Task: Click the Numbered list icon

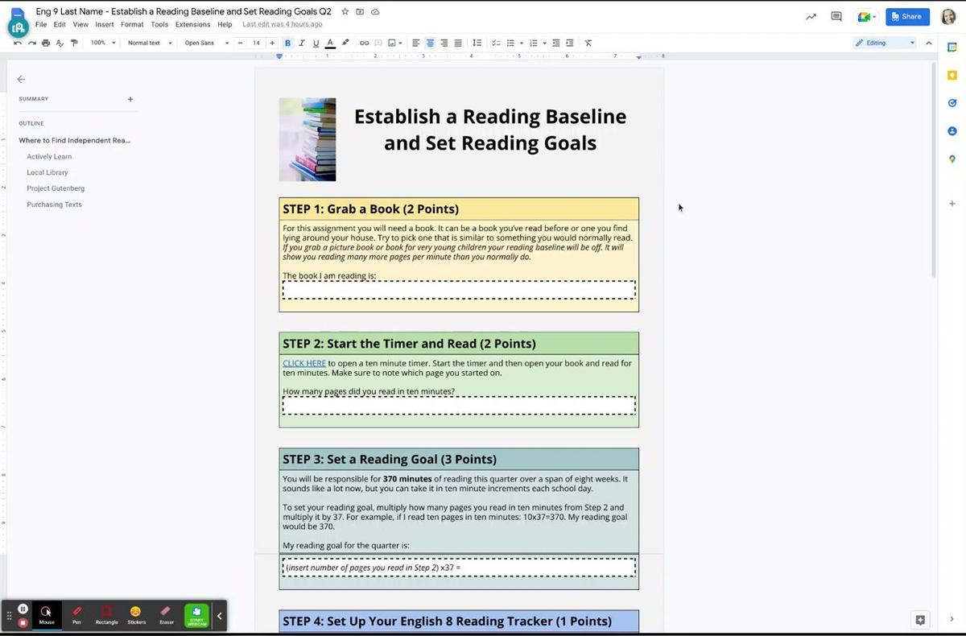Action: (533, 43)
